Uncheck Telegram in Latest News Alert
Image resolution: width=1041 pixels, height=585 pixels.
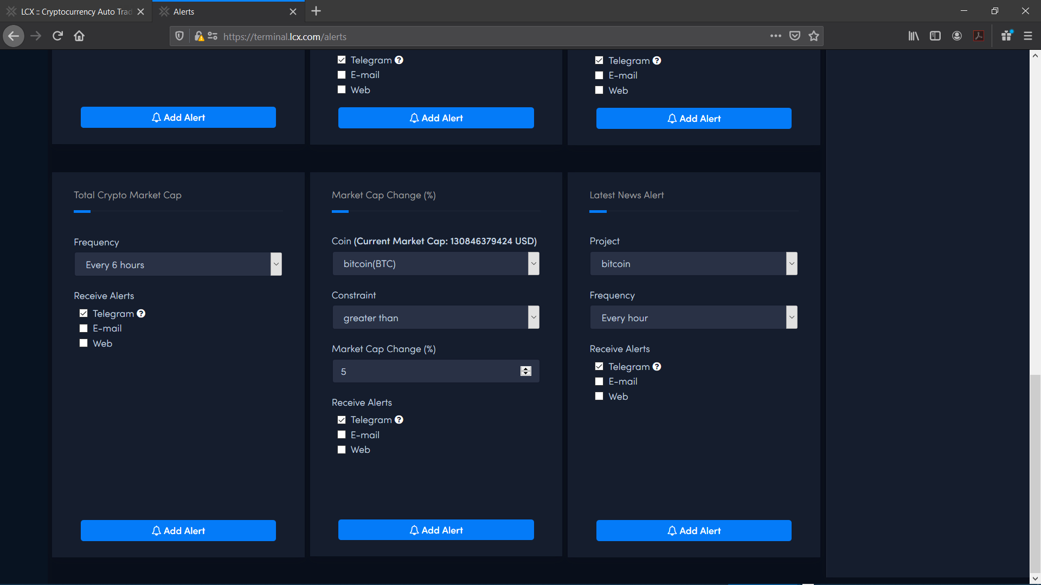[x=599, y=367]
